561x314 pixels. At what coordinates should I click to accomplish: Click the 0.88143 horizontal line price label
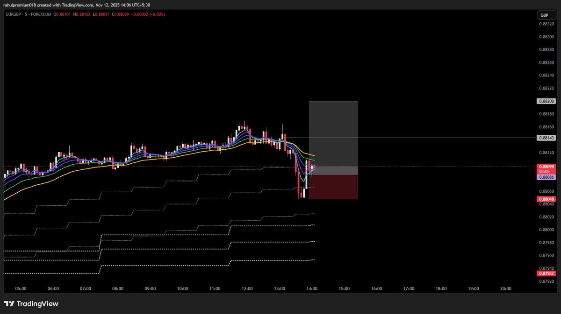(546, 138)
